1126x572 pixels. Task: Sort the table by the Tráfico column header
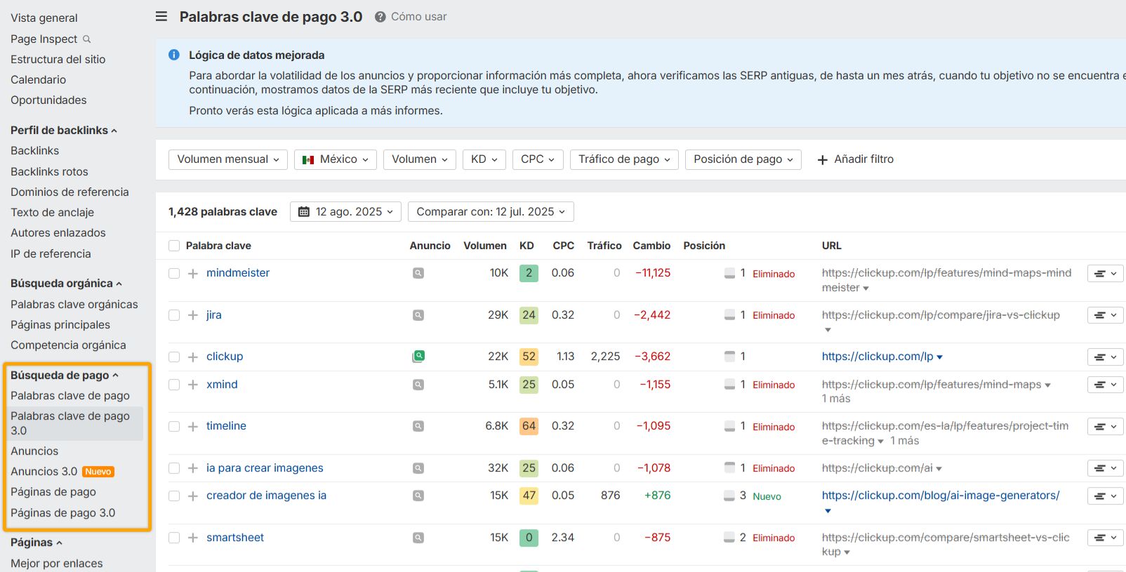[604, 246]
